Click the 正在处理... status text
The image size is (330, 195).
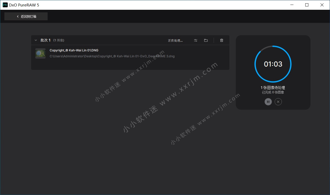click(175, 40)
